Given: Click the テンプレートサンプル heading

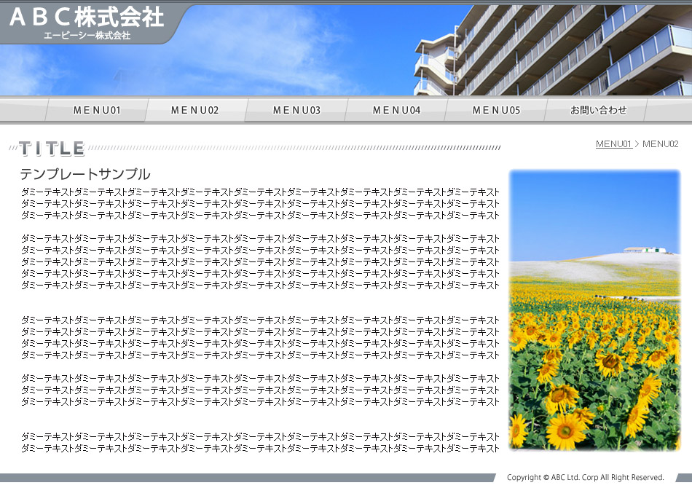Looking at the screenshot, I should pyautogui.click(x=85, y=174).
